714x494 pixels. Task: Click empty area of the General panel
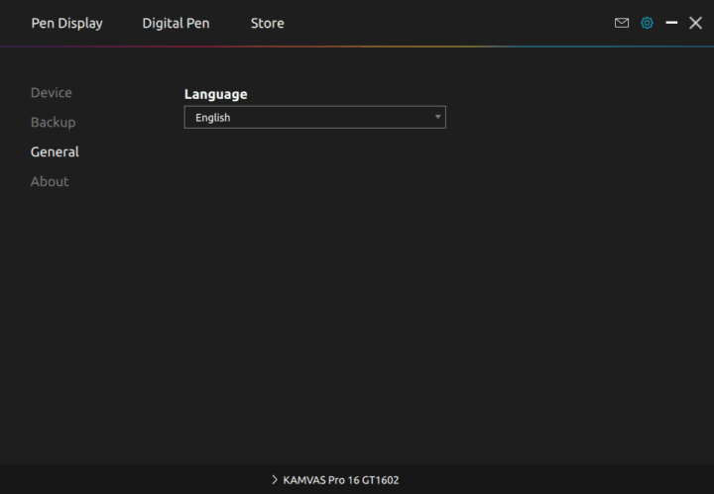coord(436,297)
